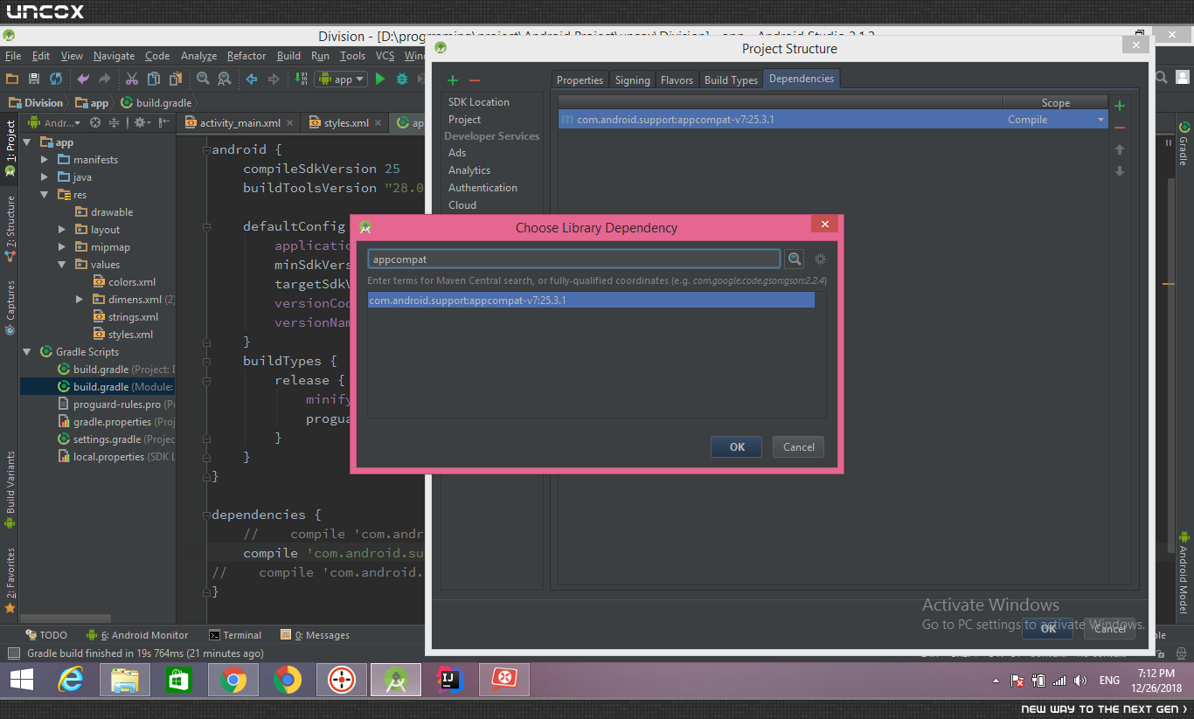Viewport: 1194px width, 719px height.
Task: Click the Hide panel icon in Project header
Action: (x=165, y=123)
